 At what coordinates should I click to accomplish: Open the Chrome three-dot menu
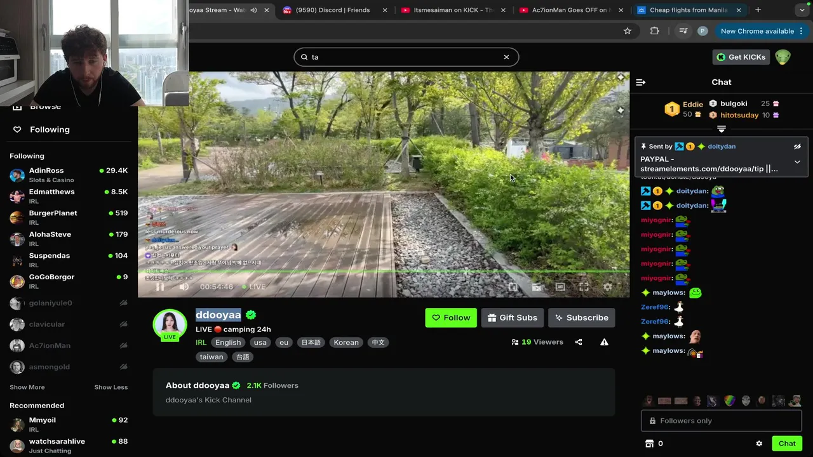click(802, 31)
